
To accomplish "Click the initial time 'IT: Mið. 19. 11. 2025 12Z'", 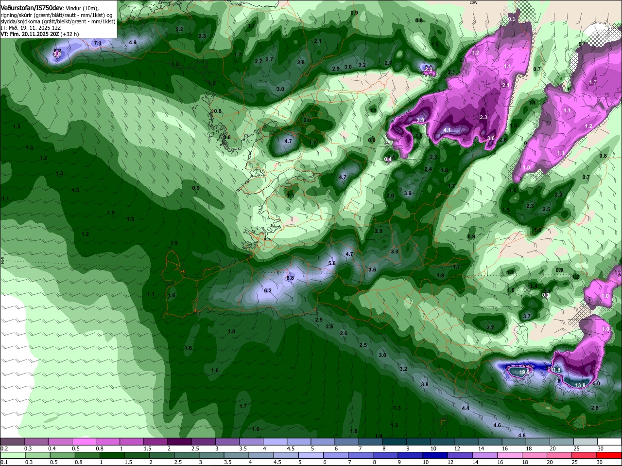I will pyautogui.click(x=31, y=28).
